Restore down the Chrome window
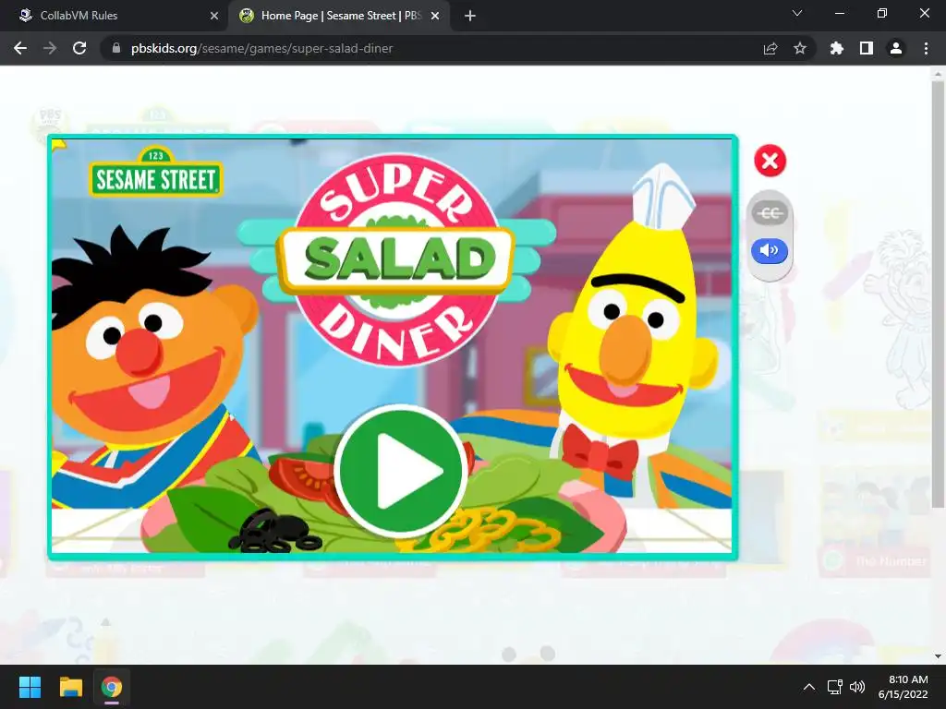Screen dimensions: 946x709 pyautogui.click(x=882, y=13)
